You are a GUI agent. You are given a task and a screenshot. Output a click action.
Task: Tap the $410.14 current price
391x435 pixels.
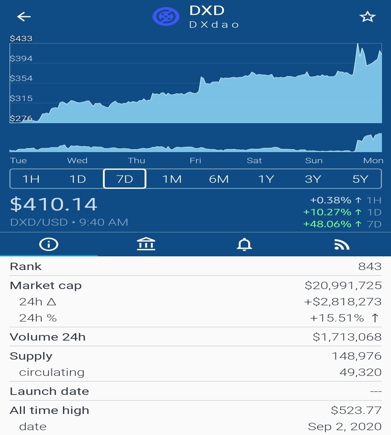[x=54, y=204]
